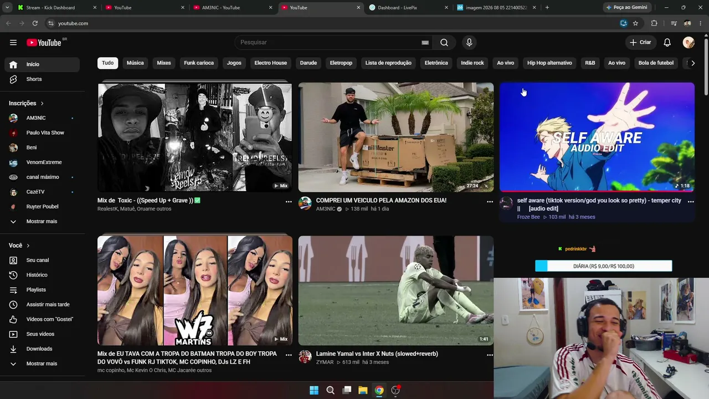Switch to Stream - Kick Dashboard tab
Image resolution: width=709 pixels, height=399 pixels.
(58, 8)
